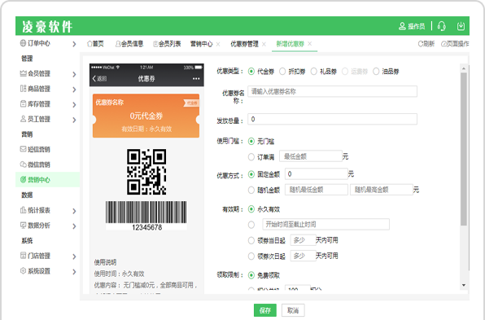The width and height of the screenshot is (485, 320).
Task: Expand 统计报表 submenu arrow
Action: point(74,211)
